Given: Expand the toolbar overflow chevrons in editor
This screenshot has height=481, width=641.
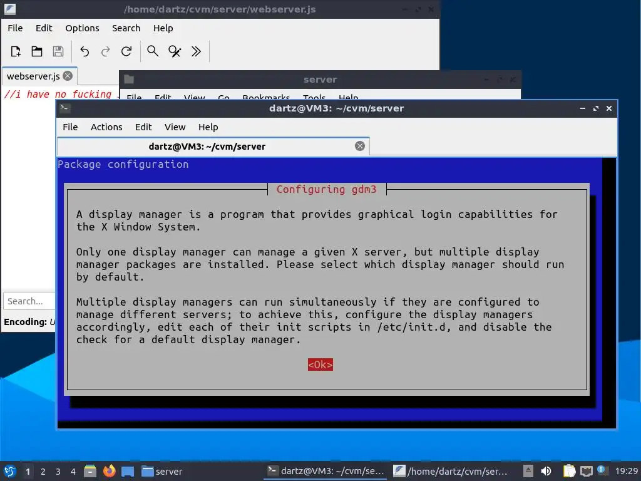Looking at the screenshot, I should click(x=196, y=51).
